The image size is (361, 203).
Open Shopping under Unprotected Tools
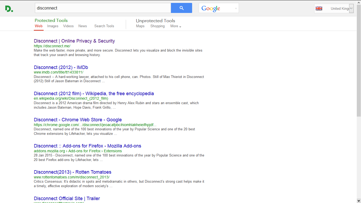pos(157,26)
